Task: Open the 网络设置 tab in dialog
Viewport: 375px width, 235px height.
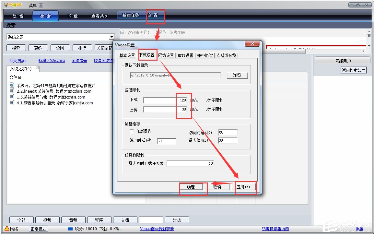Action: tap(166, 55)
